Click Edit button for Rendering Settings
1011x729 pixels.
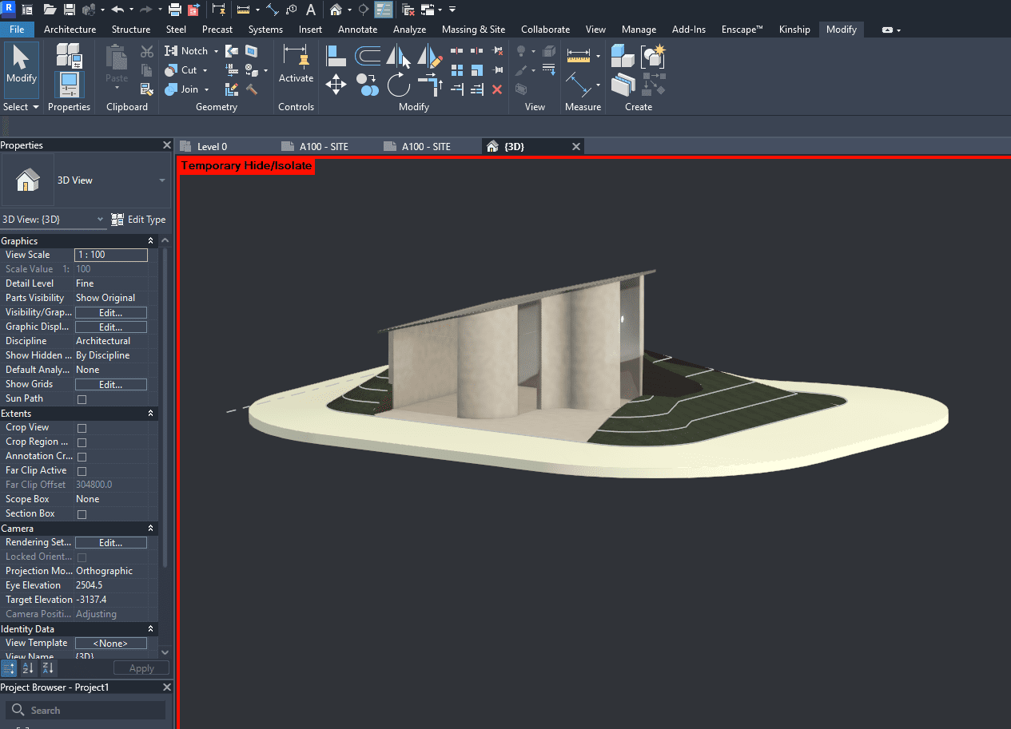coord(110,543)
